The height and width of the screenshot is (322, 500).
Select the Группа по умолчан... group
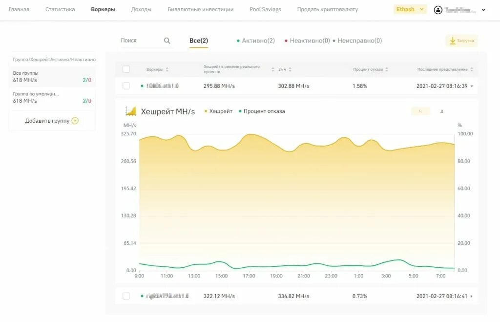point(52,97)
